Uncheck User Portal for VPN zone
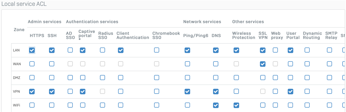 pos(290,91)
